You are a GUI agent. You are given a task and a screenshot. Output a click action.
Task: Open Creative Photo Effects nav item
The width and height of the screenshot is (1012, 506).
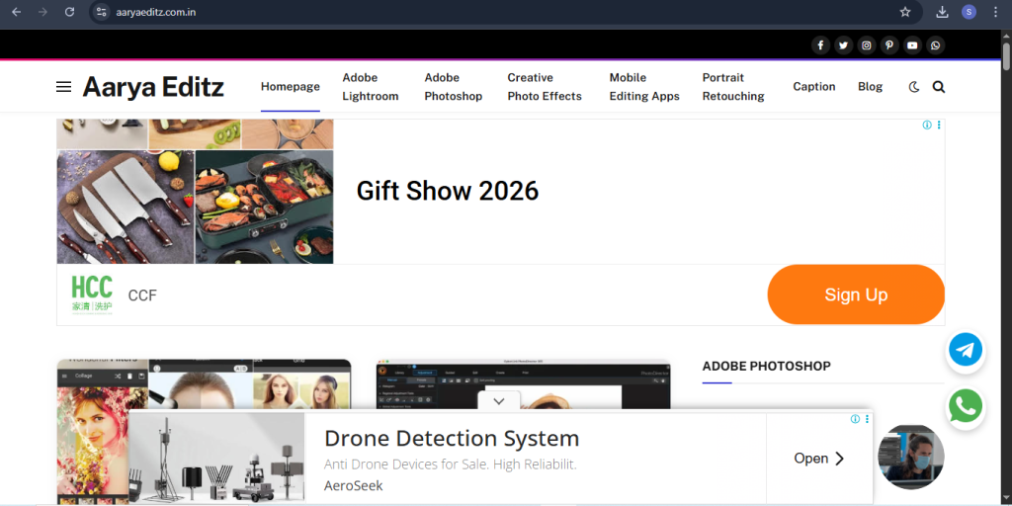[x=545, y=87]
